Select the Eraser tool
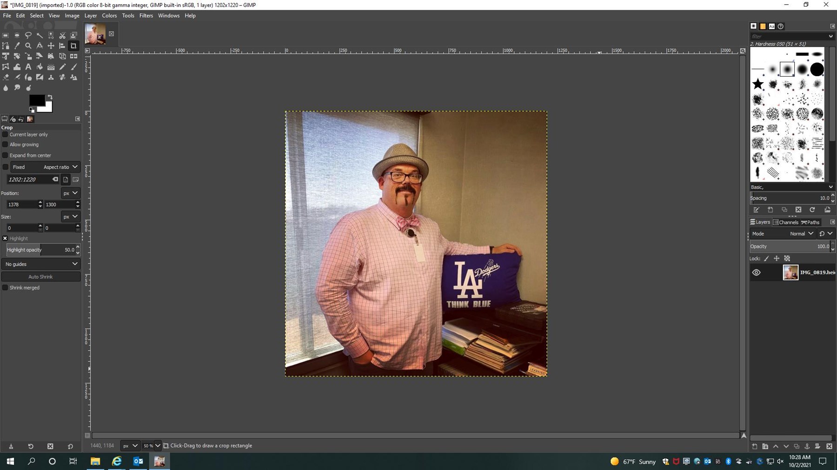The image size is (837, 470). coord(6,78)
